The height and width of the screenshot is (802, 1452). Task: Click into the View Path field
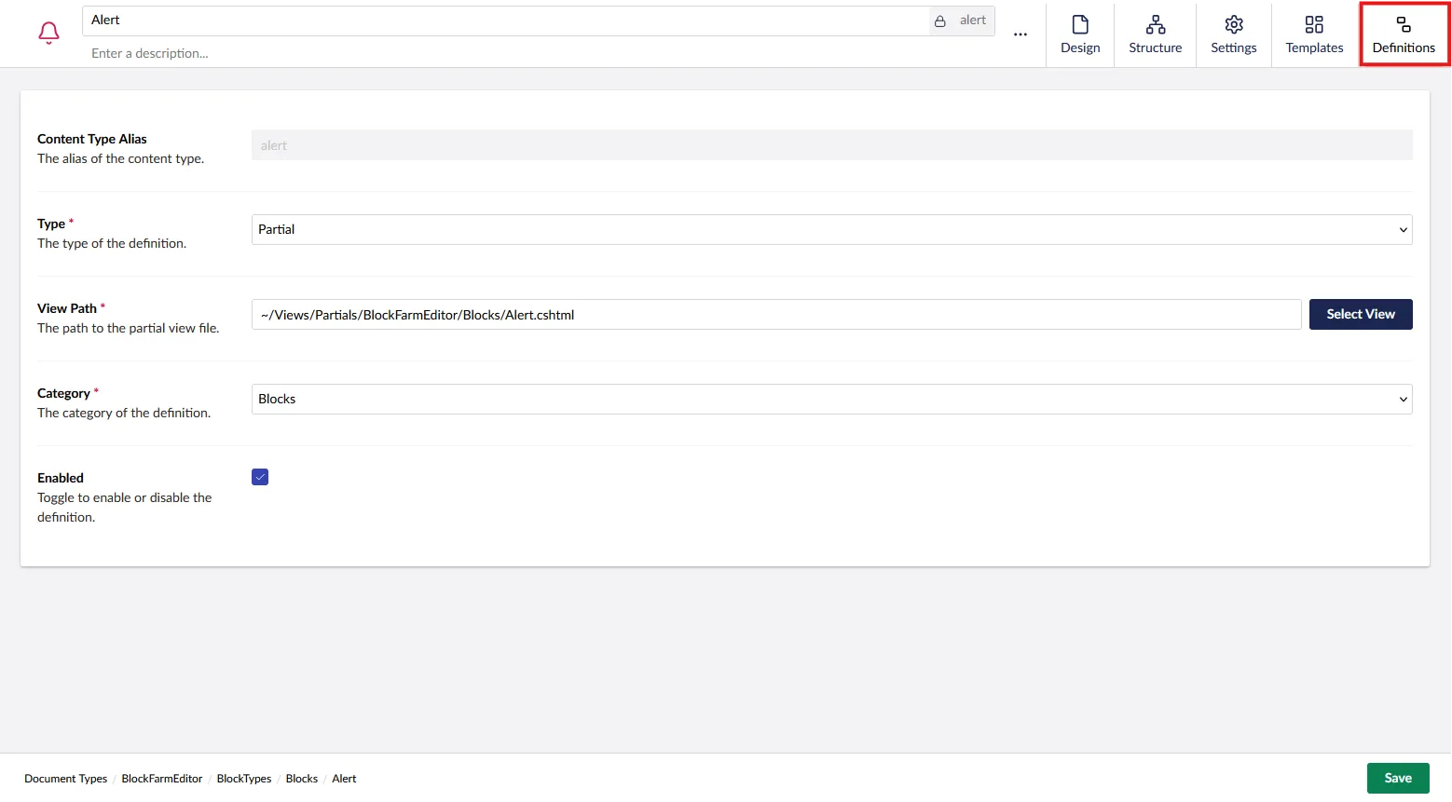[775, 315]
